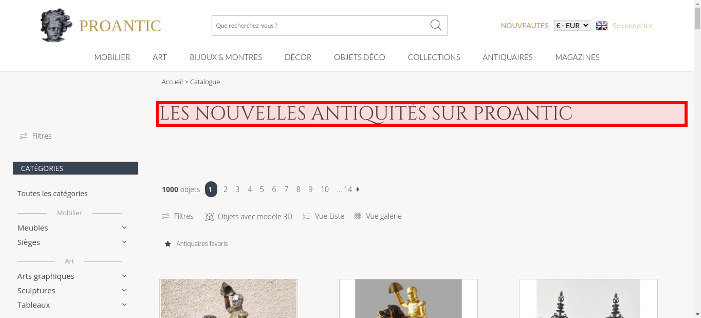Open the € - EUR currency dropdown

pos(572,26)
